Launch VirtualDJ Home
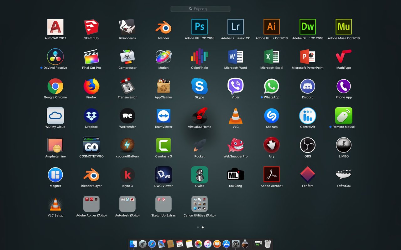The width and height of the screenshot is (401, 250). 200,116
